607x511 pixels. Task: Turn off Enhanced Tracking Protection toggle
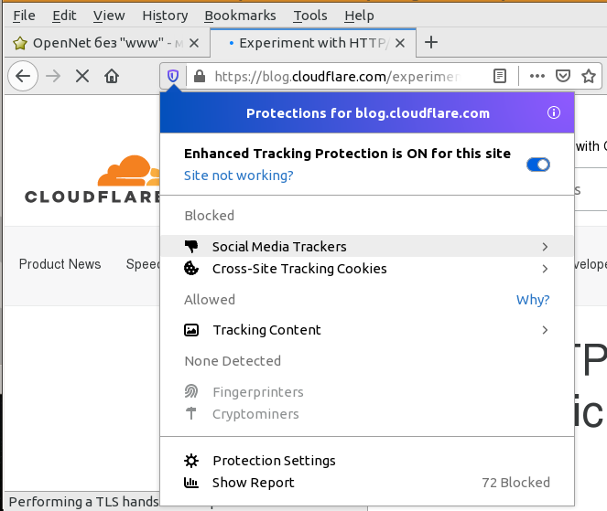tap(538, 165)
